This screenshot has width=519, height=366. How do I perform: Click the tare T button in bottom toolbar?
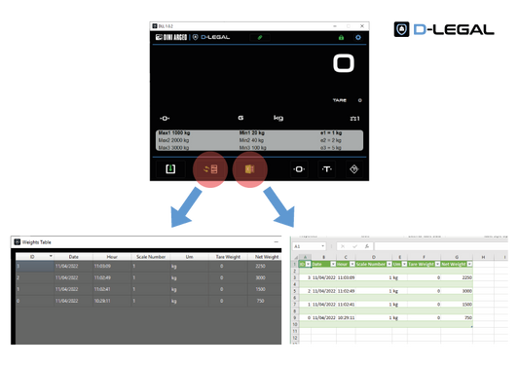[x=327, y=169]
